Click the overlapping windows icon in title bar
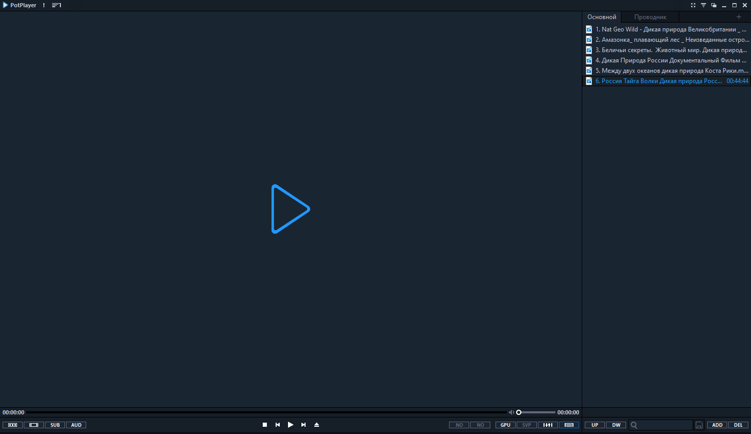The width and height of the screenshot is (751, 434). pyautogui.click(x=714, y=5)
